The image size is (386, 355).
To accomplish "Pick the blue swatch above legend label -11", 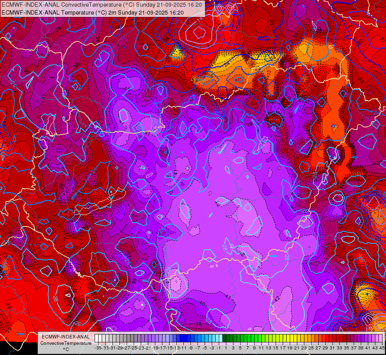I will click(x=182, y=338).
